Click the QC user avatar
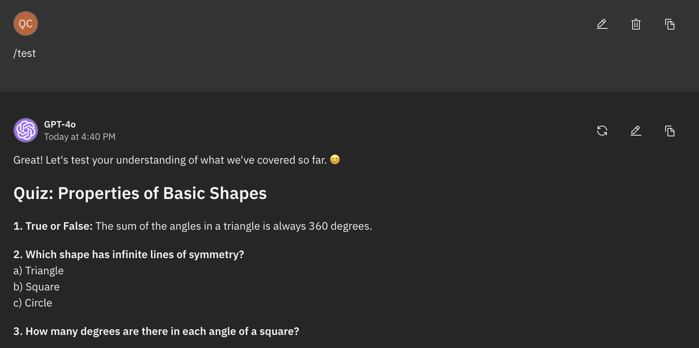This screenshot has height=348, width=699. point(26,24)
